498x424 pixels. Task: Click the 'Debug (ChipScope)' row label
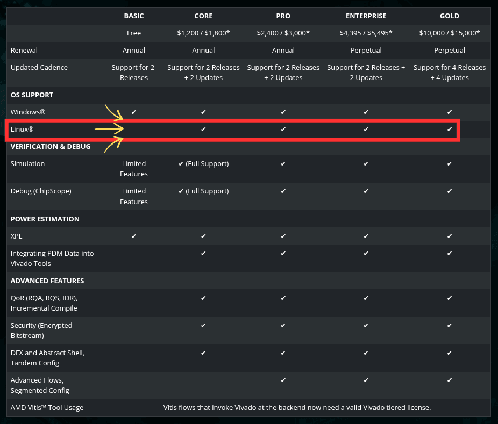click(x=41, y=191)
